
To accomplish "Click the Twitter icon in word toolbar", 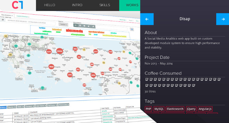I will coord(89,26).
